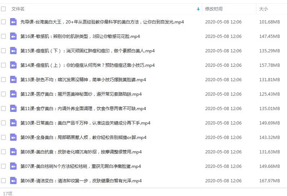Click the size value 149.66MB
The width and height of the screenshot is (287, 196).
click(x=269, y=166)
